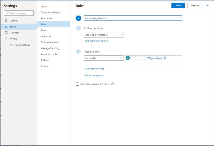Select the Email settings category

[x=19, y=27]
